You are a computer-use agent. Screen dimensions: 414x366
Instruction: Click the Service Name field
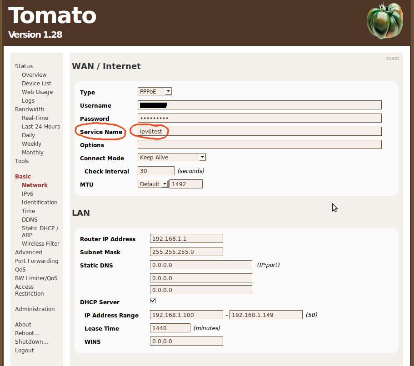259,131
